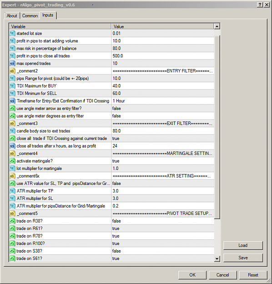Click the bool icon beside 'use ATR value for SL, TP'
The height and width of the screenshot is (284, 272).
coord(12,183)
